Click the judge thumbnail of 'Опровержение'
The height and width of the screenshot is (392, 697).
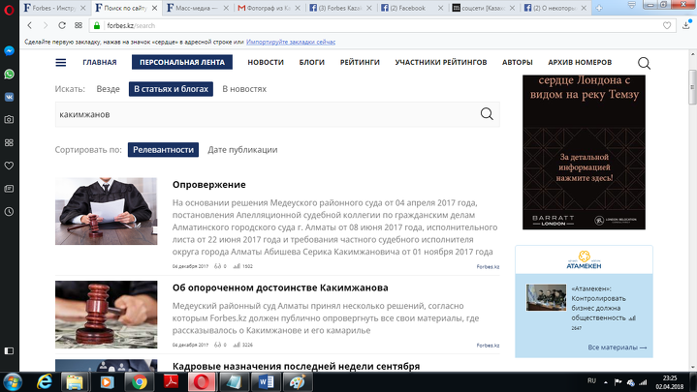107,211
